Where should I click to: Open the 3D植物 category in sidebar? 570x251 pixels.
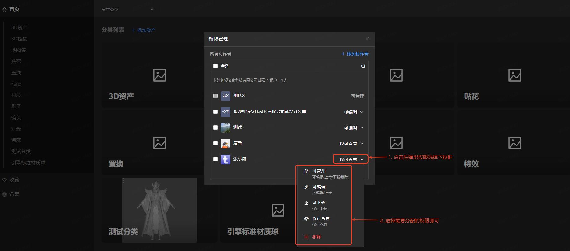pos(19,39)
